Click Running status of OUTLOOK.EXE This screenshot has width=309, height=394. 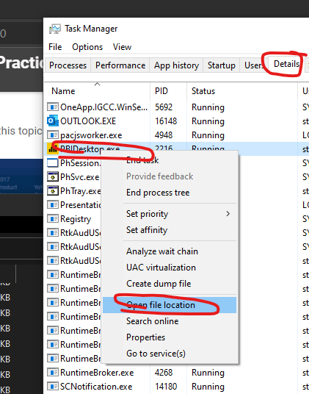(208, 121)
